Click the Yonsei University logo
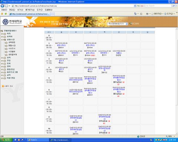 [x=12, y=22]
